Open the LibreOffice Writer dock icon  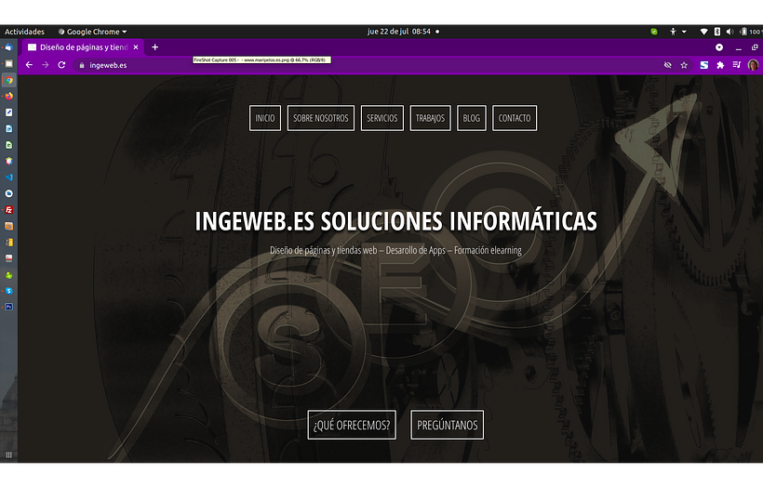point(8,129)
